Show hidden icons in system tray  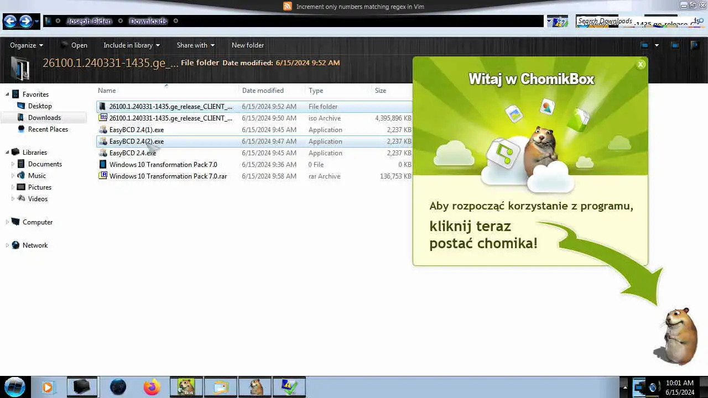click(625, 387)
